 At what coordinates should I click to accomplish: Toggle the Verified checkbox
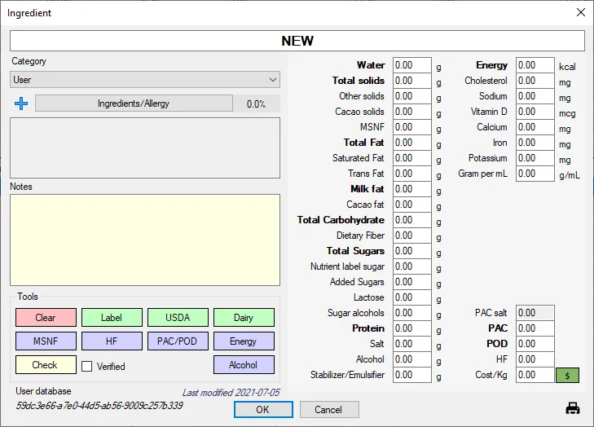click(x=86, y=366)
